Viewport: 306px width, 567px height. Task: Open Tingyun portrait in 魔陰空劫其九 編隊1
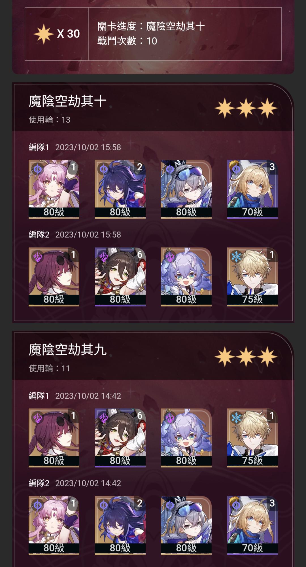tap(120, 438)
